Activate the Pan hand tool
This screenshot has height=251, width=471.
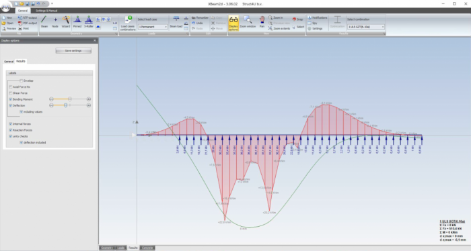(262, 22)
